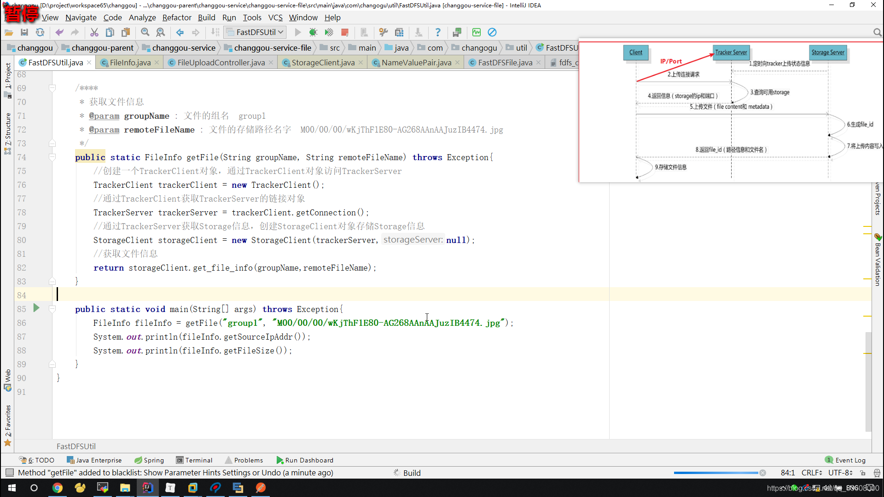This screenshot has height=497, width=884.
Task: Run main method via gutter arrow on line 85
Action: coord(36,308)
